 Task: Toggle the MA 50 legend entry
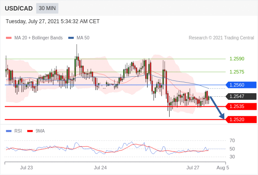click(x=79, y=38)
